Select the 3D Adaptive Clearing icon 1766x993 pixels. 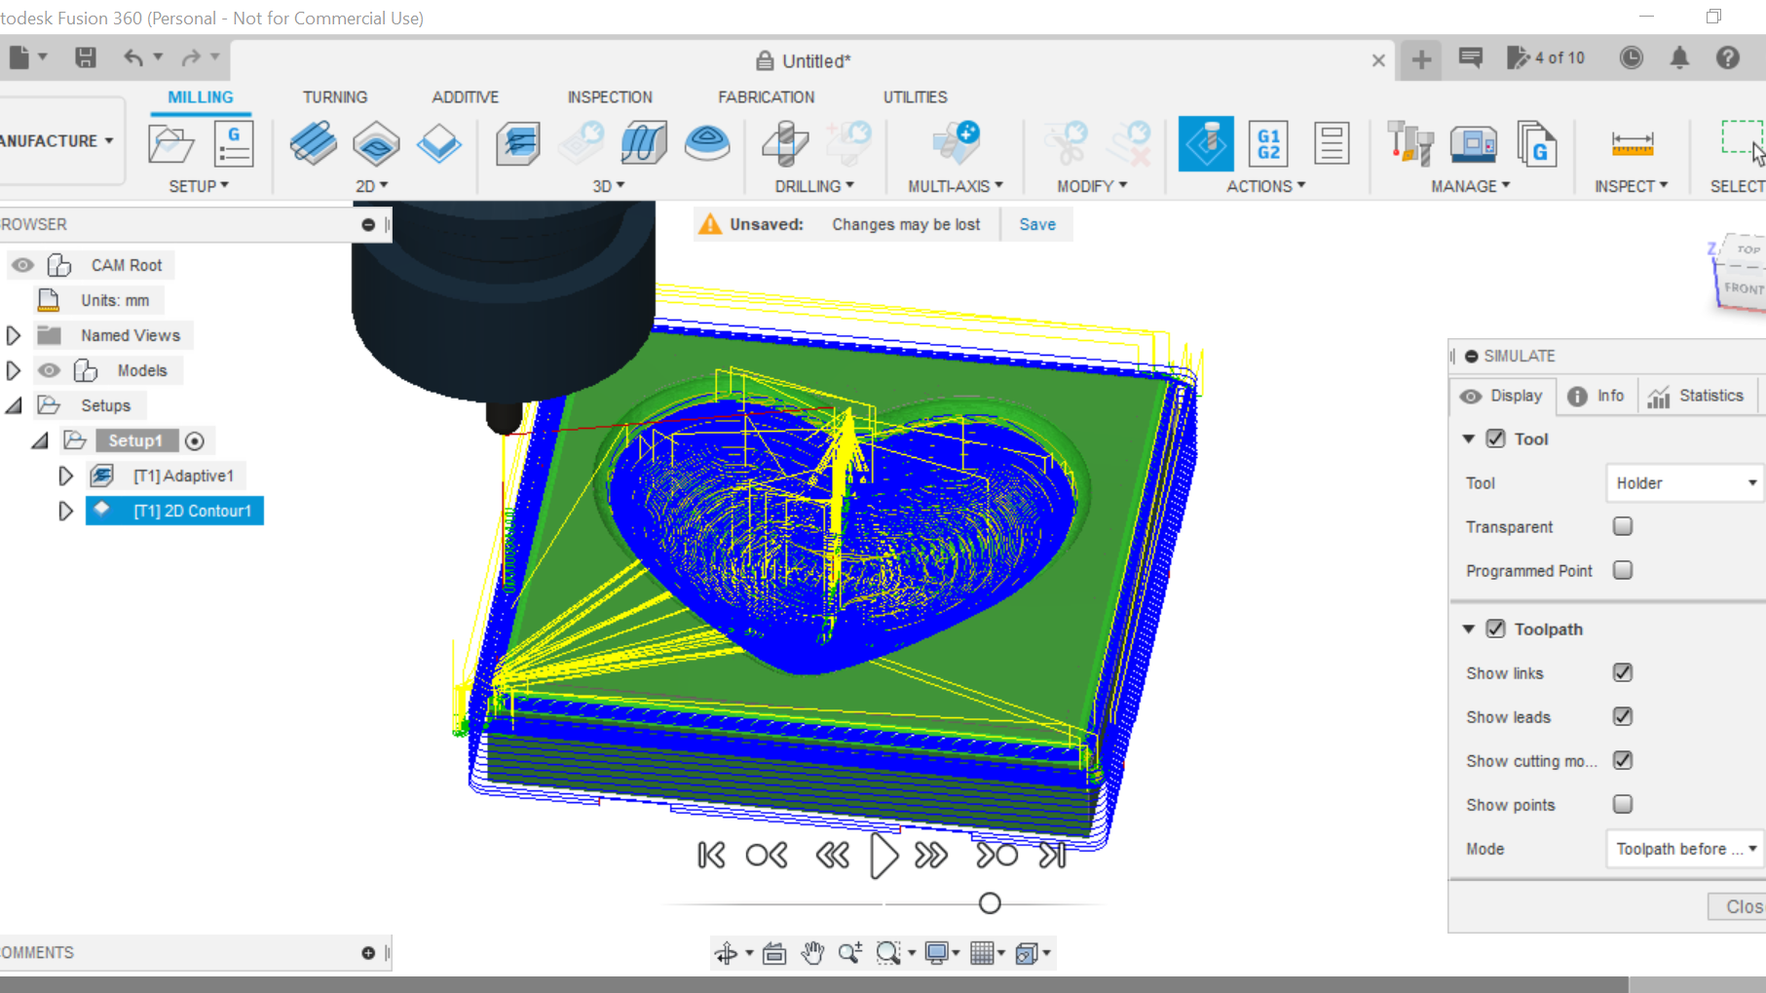(518, 144)
